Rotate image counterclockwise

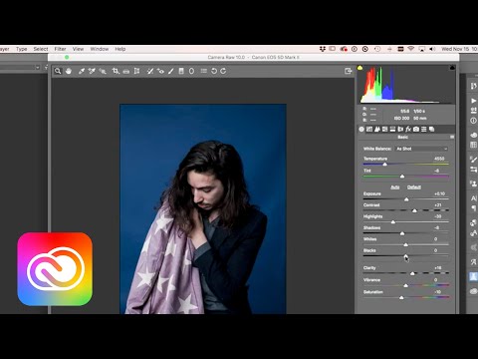pos(214,71)
